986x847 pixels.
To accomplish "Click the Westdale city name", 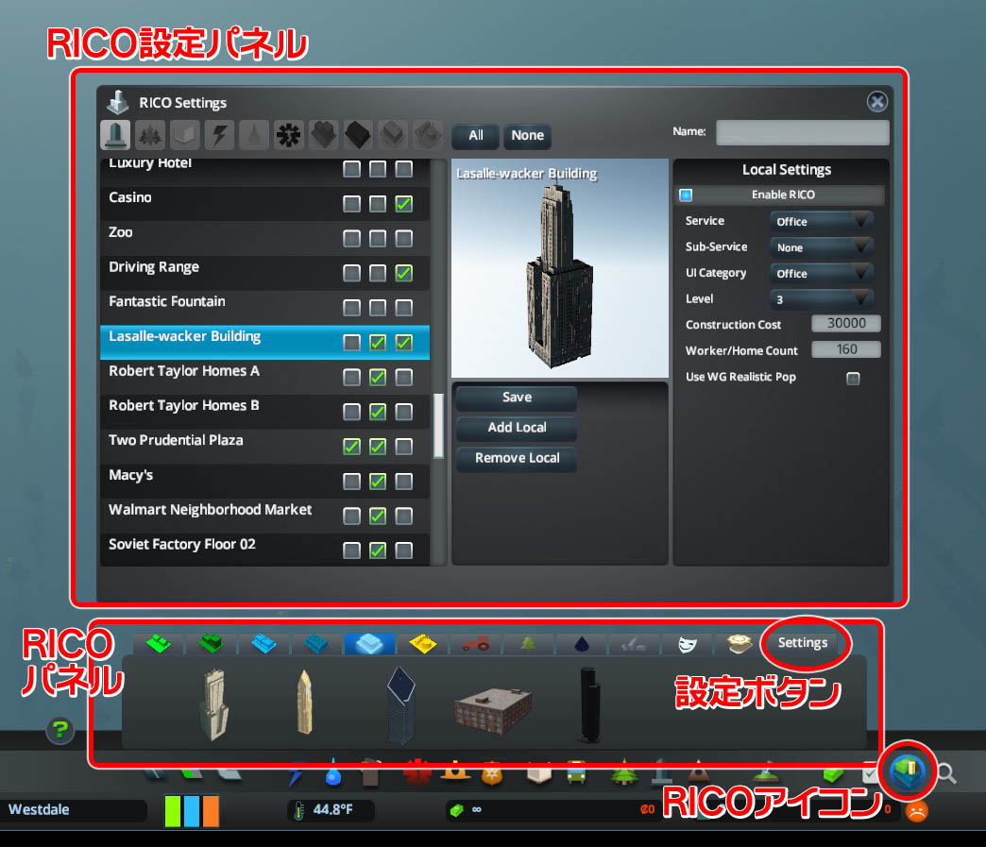I will 39,809.
